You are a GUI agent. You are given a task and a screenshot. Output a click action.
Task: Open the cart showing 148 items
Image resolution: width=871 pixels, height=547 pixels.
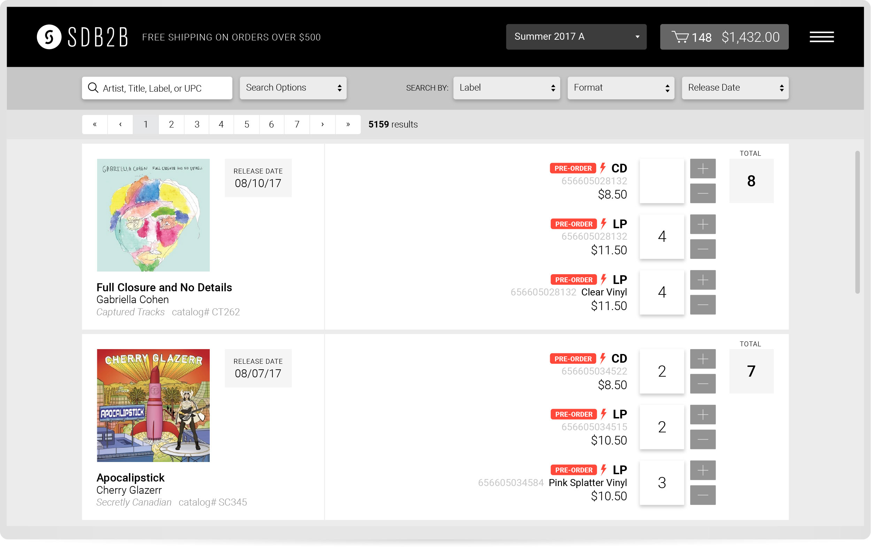(x=724, y=37)
